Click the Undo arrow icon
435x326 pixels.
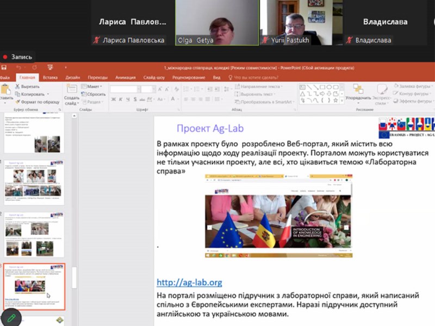click(19, 67)
